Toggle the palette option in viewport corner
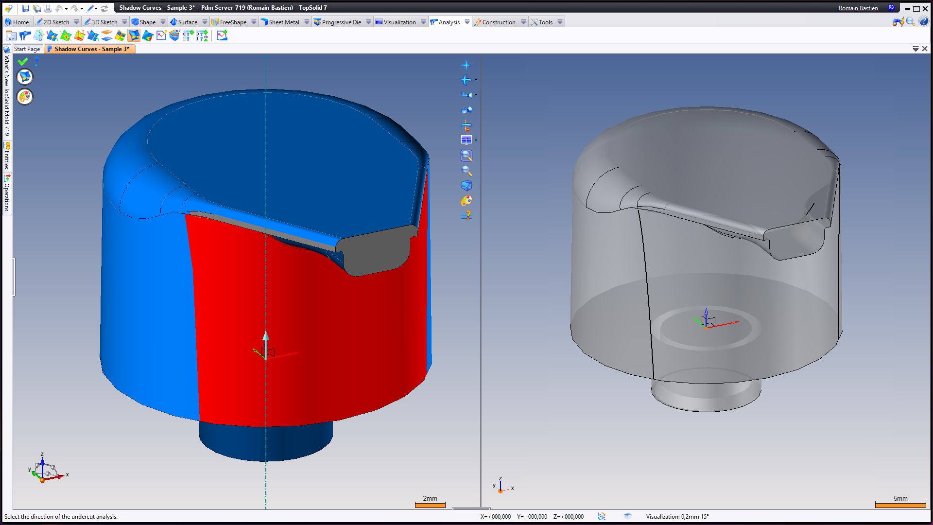This screenshot has height=525, width=933. (x=25, y=97)
